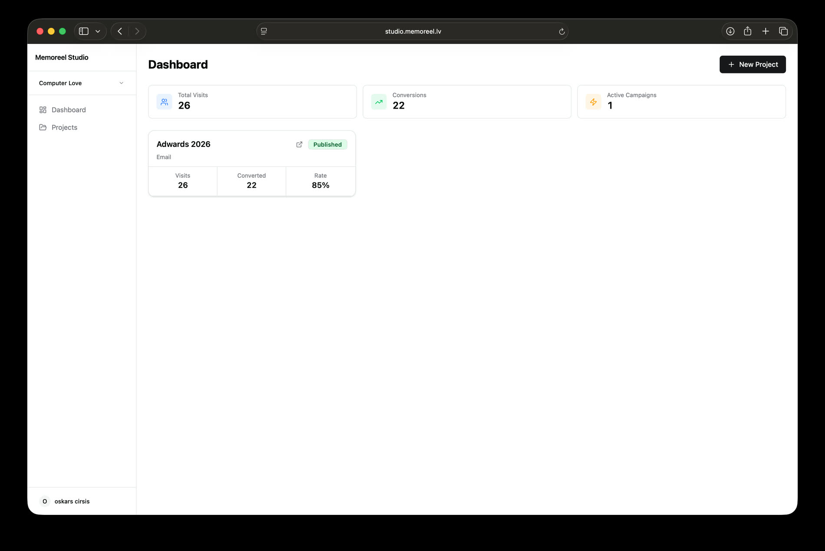The height and width of the screenshot is (551, 825).
Task: Show the tab overview icon
Action: pyautogui.click(x=783, y=31)
